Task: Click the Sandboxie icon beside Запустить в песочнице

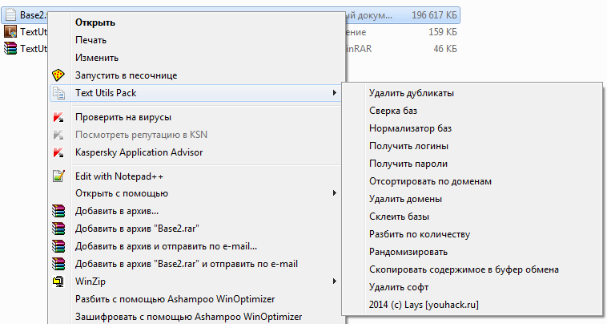Action: [x=58, y=75]
